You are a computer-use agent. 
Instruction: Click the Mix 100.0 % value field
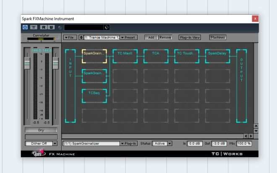(244, 143)
